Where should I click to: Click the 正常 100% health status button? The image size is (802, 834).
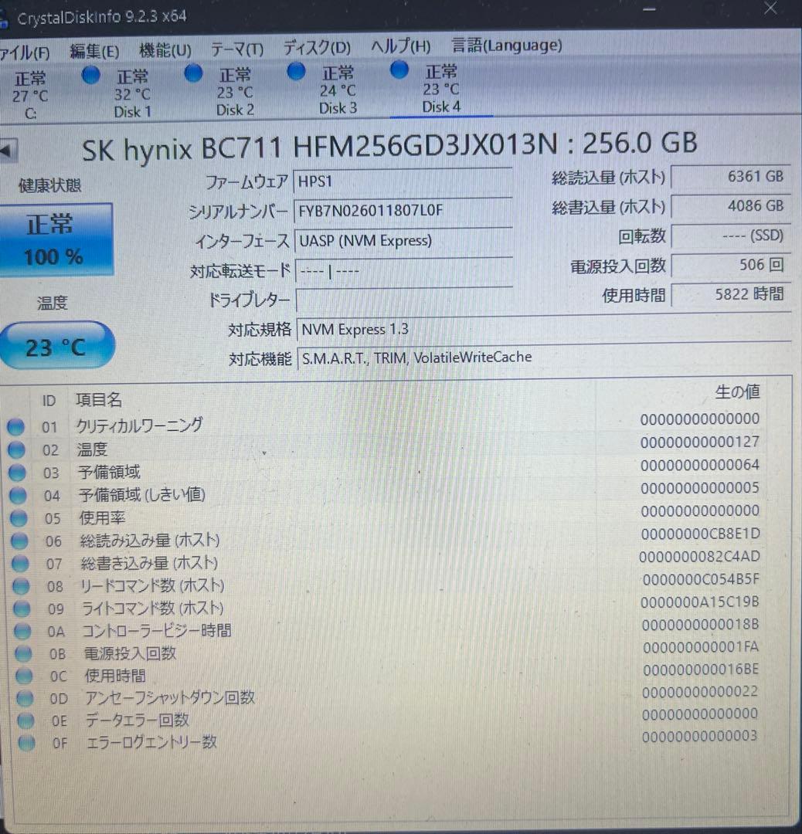pyautogui.click(x=57, y=238)
